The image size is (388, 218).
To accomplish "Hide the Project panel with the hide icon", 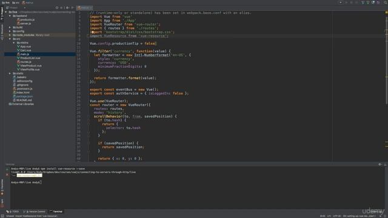I will [x=73, y=8].
